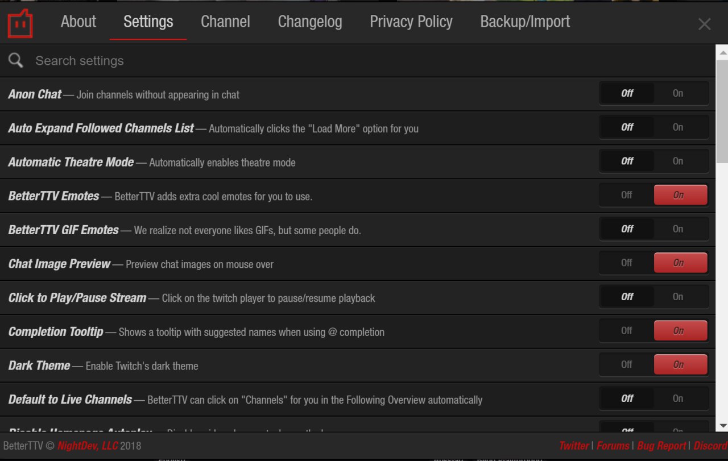Switch to the Channel tab
The image size is (728, 461).
(225, 22)
